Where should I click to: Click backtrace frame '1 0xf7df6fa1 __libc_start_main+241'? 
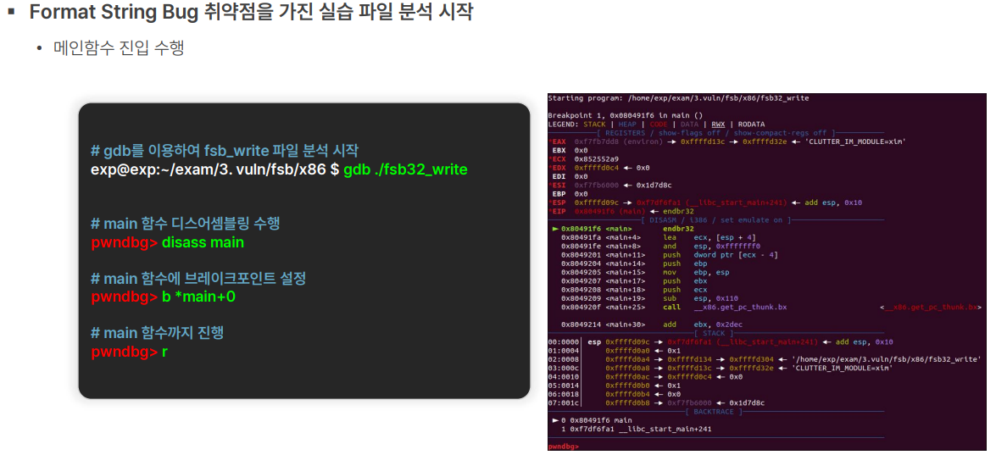click(x=637, y=430)
